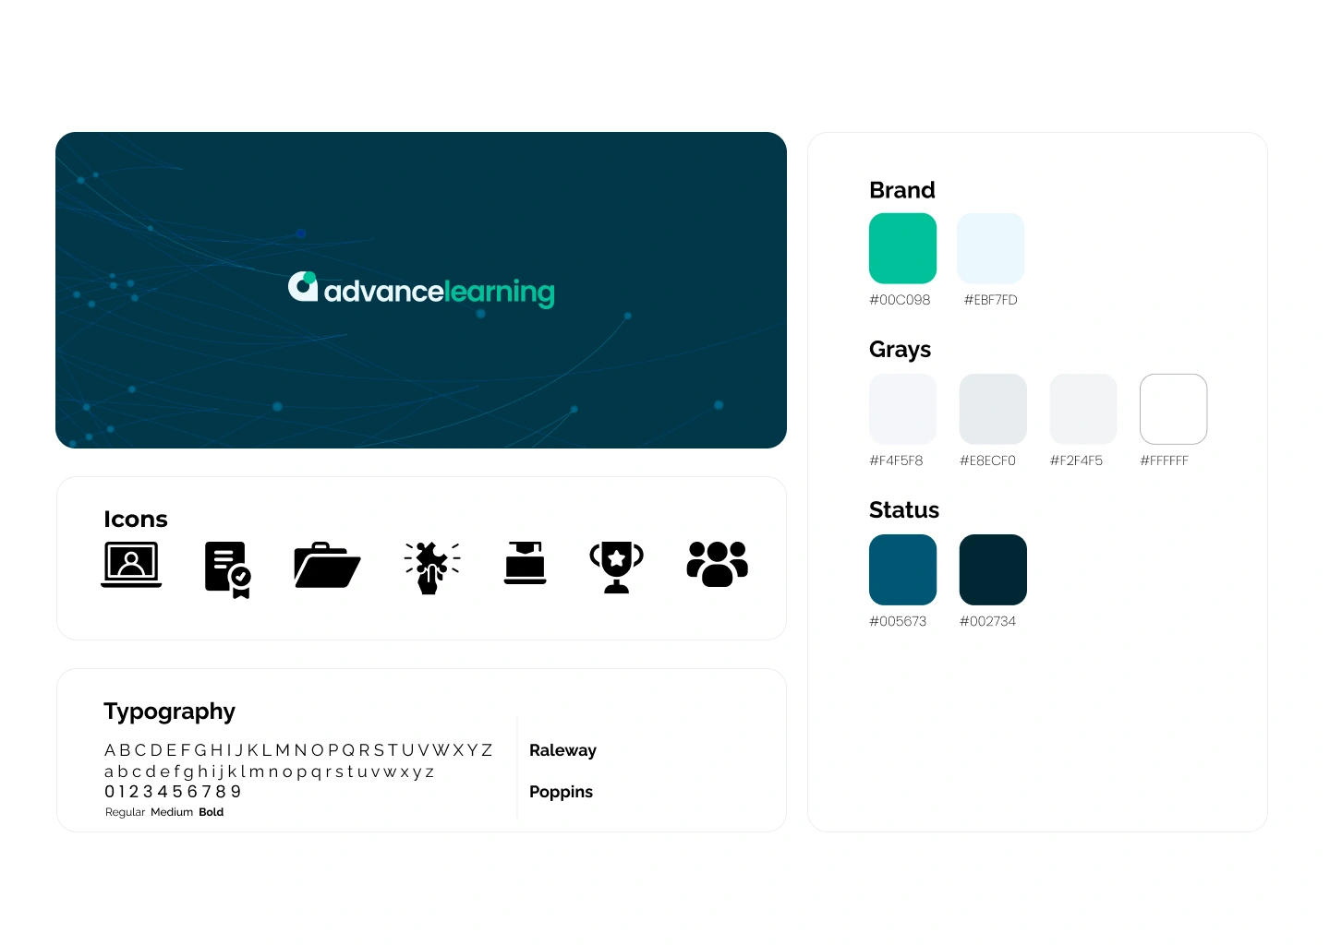Click the Icons heading
This screenshot has width=1330, height=945.
136,520
